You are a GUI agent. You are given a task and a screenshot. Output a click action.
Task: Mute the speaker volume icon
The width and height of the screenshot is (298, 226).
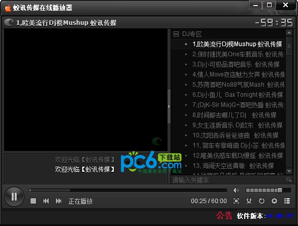[236, 190]
